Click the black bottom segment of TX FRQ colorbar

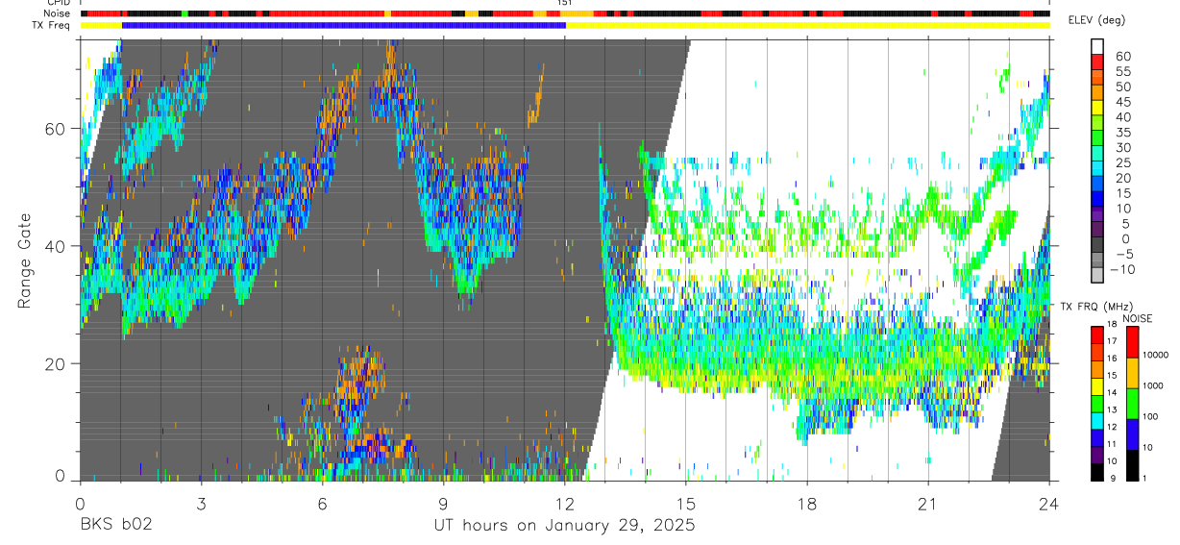pos(1097,472)
